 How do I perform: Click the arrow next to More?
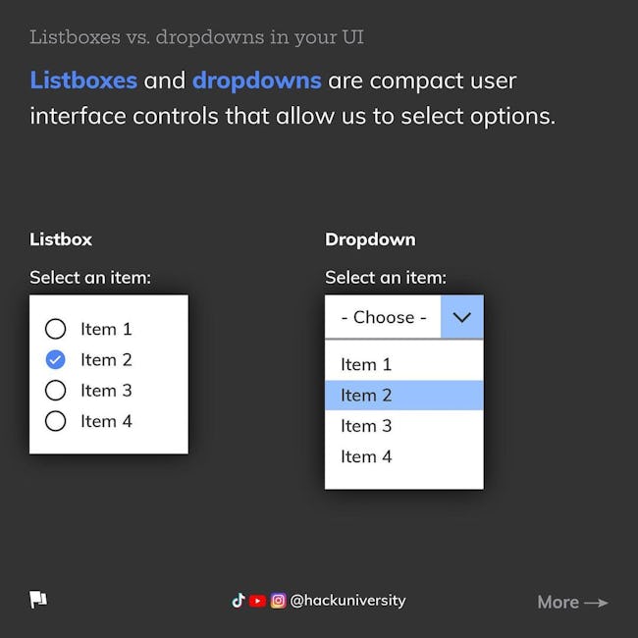tap(596, 603)
